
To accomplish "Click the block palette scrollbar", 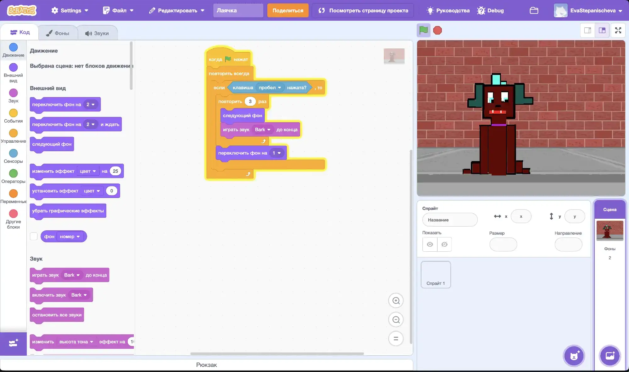I will coord(131,66).
